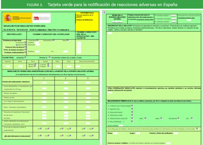Select the Veterinario checkbox

click(38, 40)
